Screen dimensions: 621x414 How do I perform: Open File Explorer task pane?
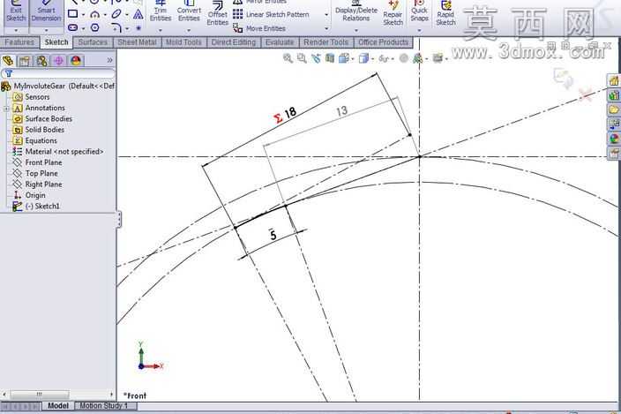pos(614,109)
